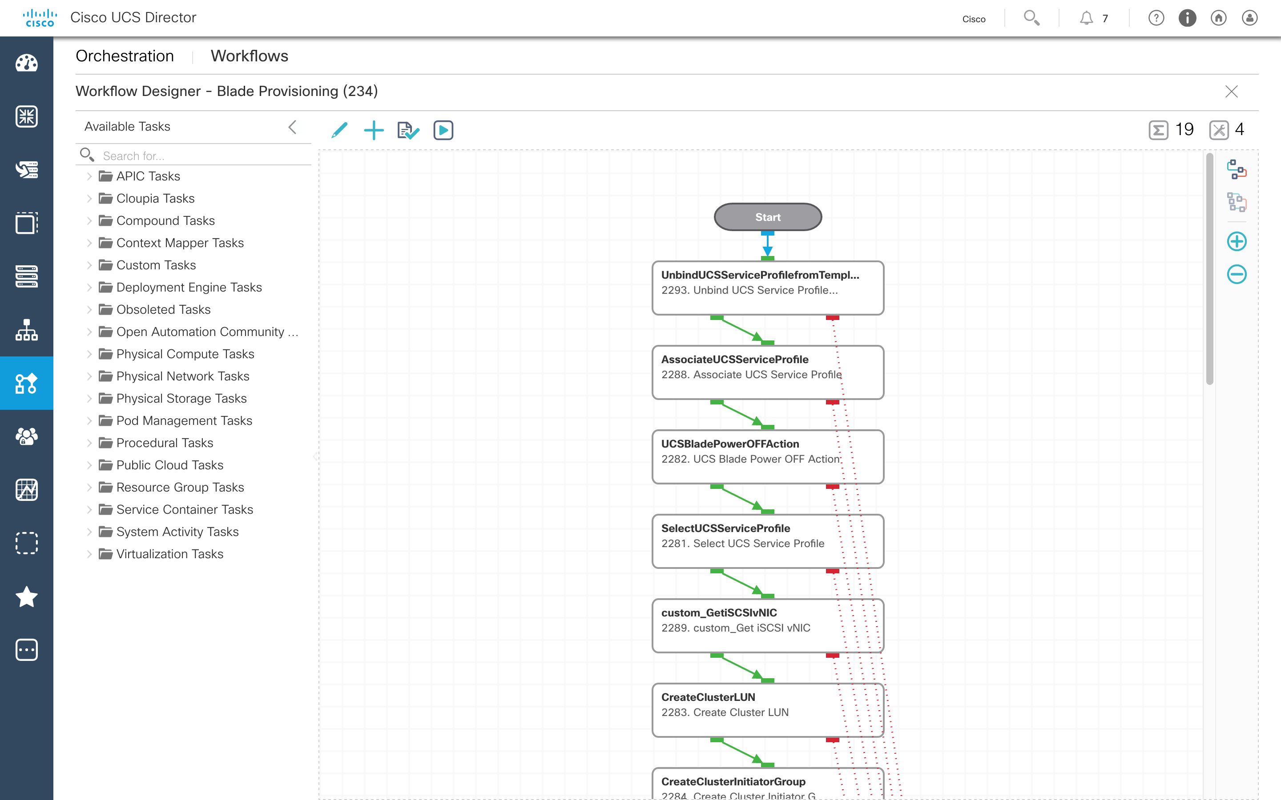Expand the Virtualization Tasks folder
The image size is (1281, 800).
pos(89,554)
